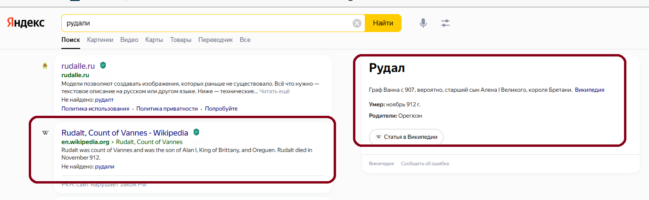Activate voice search microphone icon

coord(423,23)
